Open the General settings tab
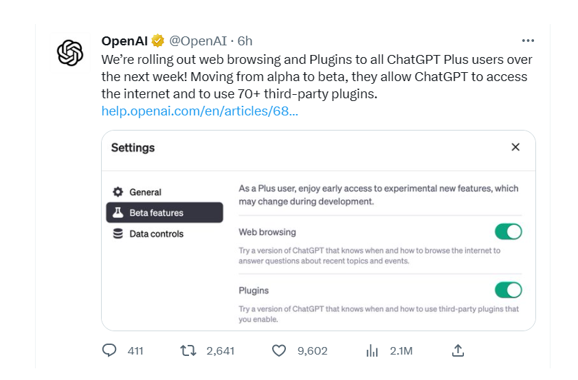The width and height of the screenshot is (578, 380). (x=145, y=192)
